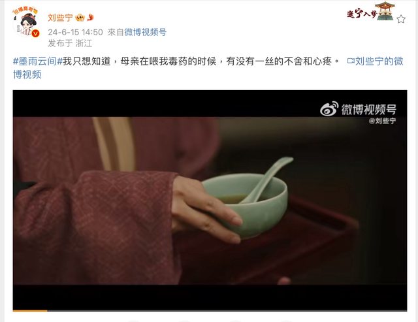Click the 微博视频号 watermark text in video
The width and height of the screenshot is (418, 322).
[368, 109]
